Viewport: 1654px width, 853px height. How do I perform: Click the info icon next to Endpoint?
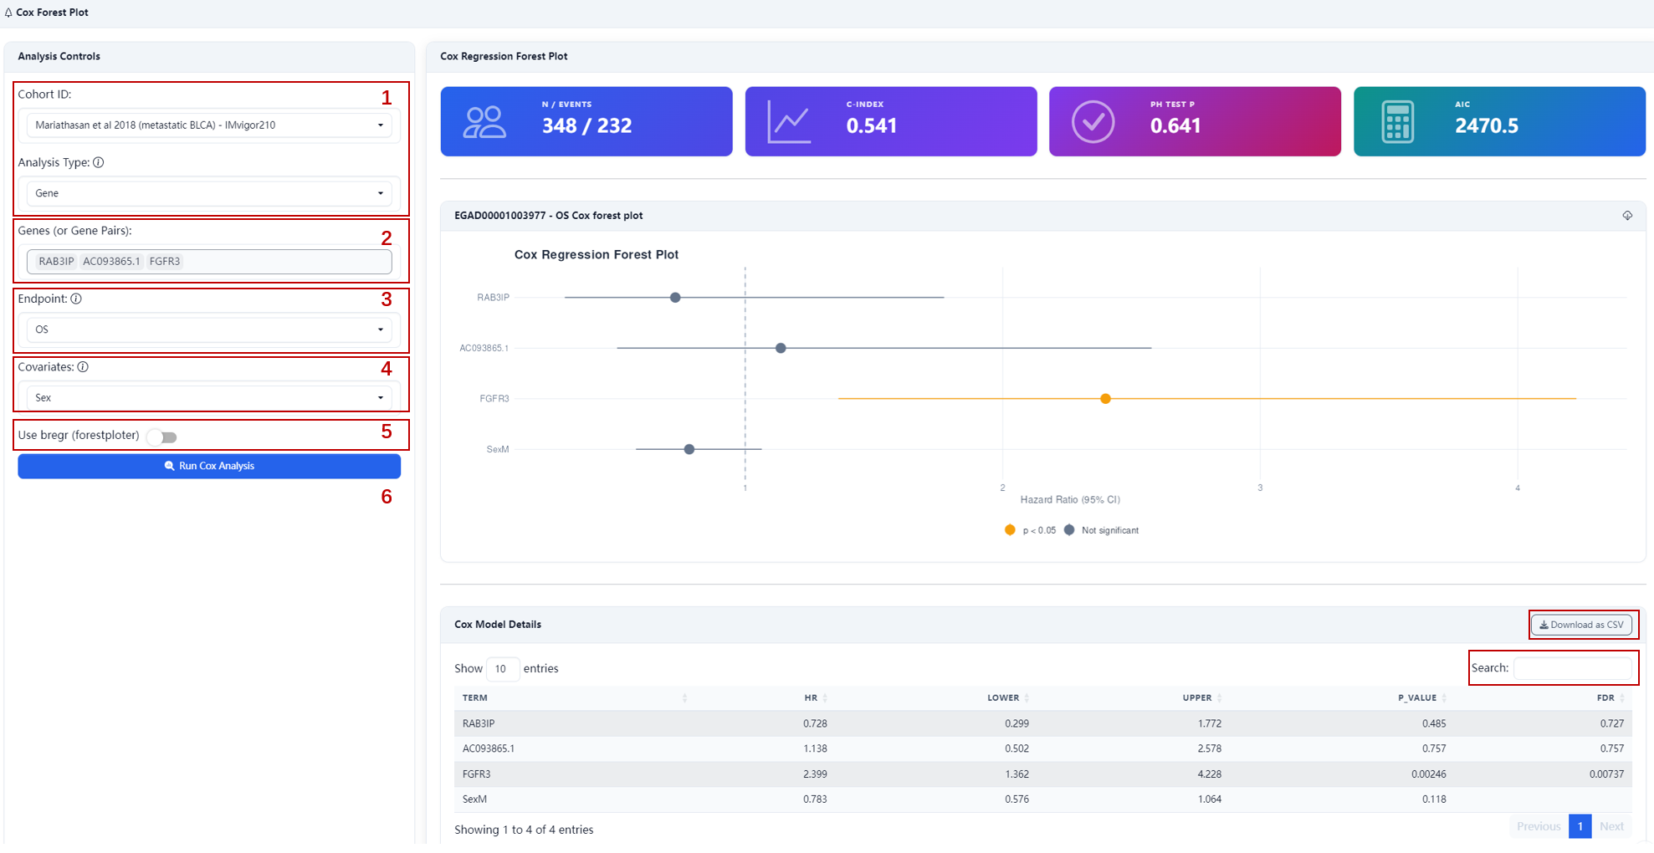[x=76, y=299]
